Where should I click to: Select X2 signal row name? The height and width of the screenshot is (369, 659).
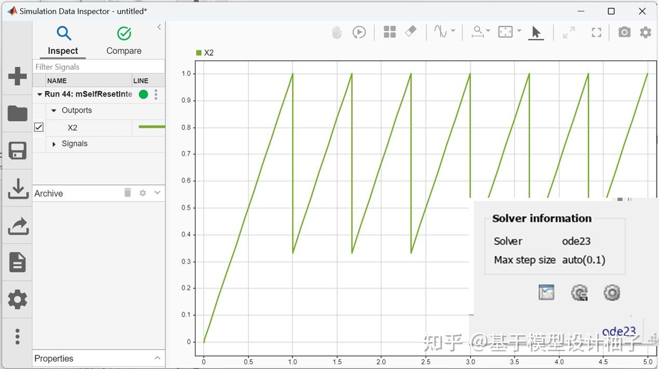72,128
